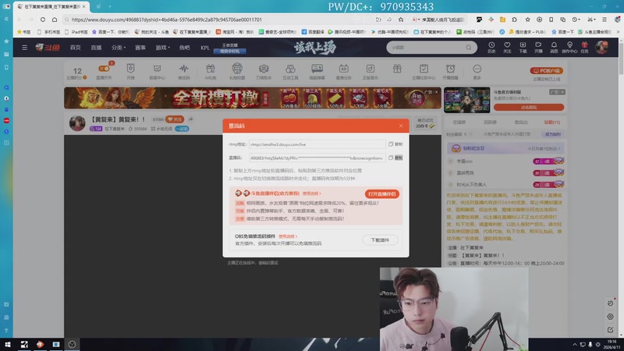The image size is (624, 351).
Task: Click the taskbar clock
Action: coord(612,344)
